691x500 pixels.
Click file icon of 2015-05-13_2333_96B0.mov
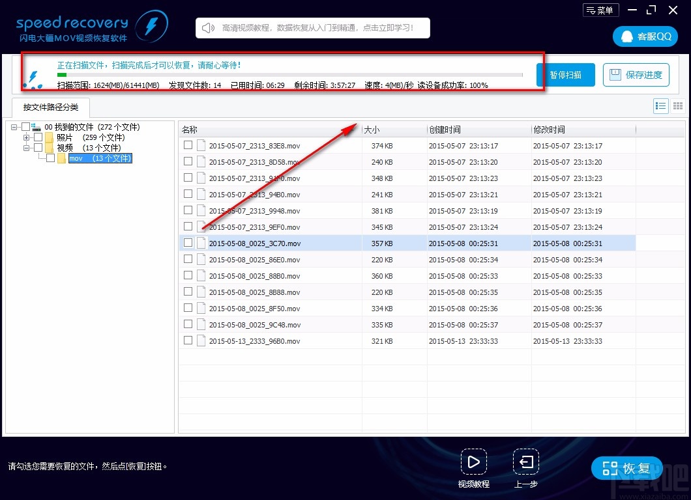click(x=201, y=340)
